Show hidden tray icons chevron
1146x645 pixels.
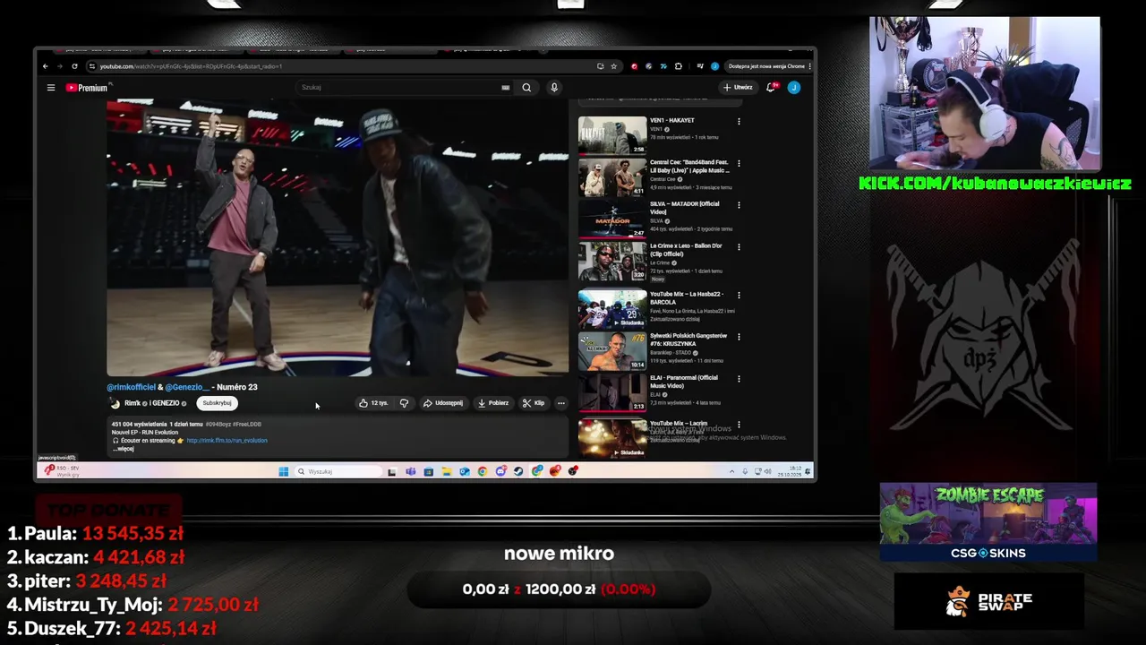coord(731,471)
